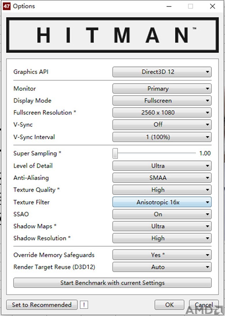This screenshot has width=225, height=316.
Task: Click the 47 app icon in title bar
Action: (x=6, y=6)
